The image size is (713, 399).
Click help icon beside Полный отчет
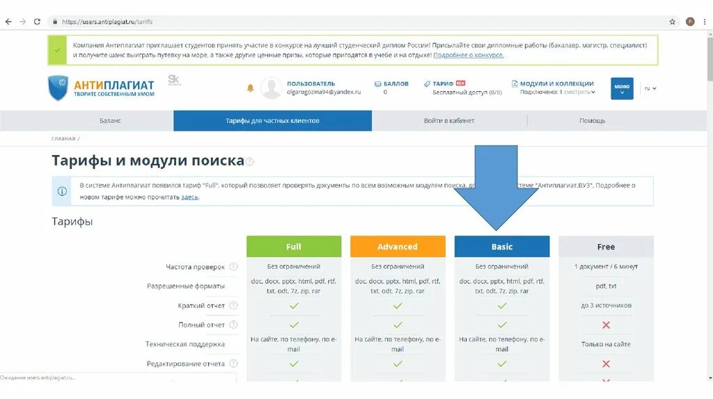pos(233,325)
